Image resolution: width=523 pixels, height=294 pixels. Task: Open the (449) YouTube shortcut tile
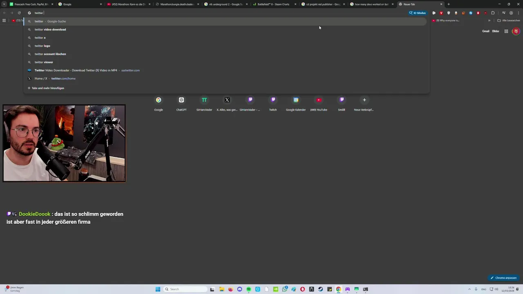tap(319, 103)
